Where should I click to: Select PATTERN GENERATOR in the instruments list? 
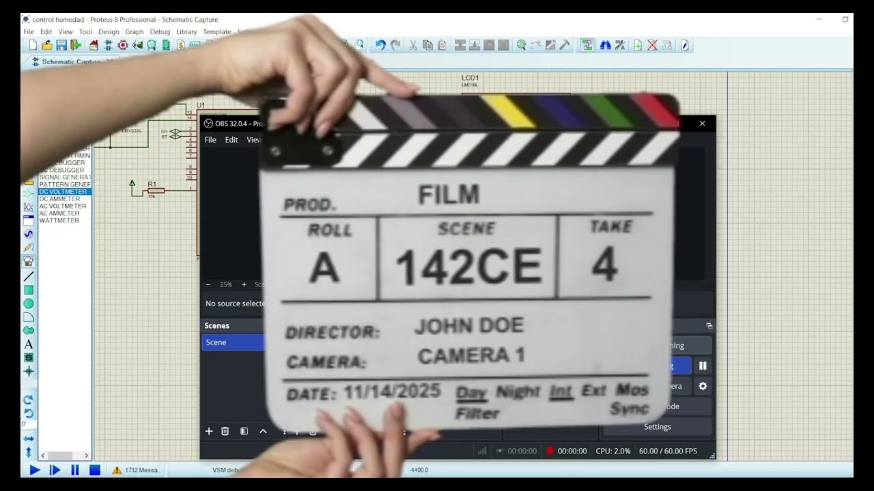[x=64, y=185]
